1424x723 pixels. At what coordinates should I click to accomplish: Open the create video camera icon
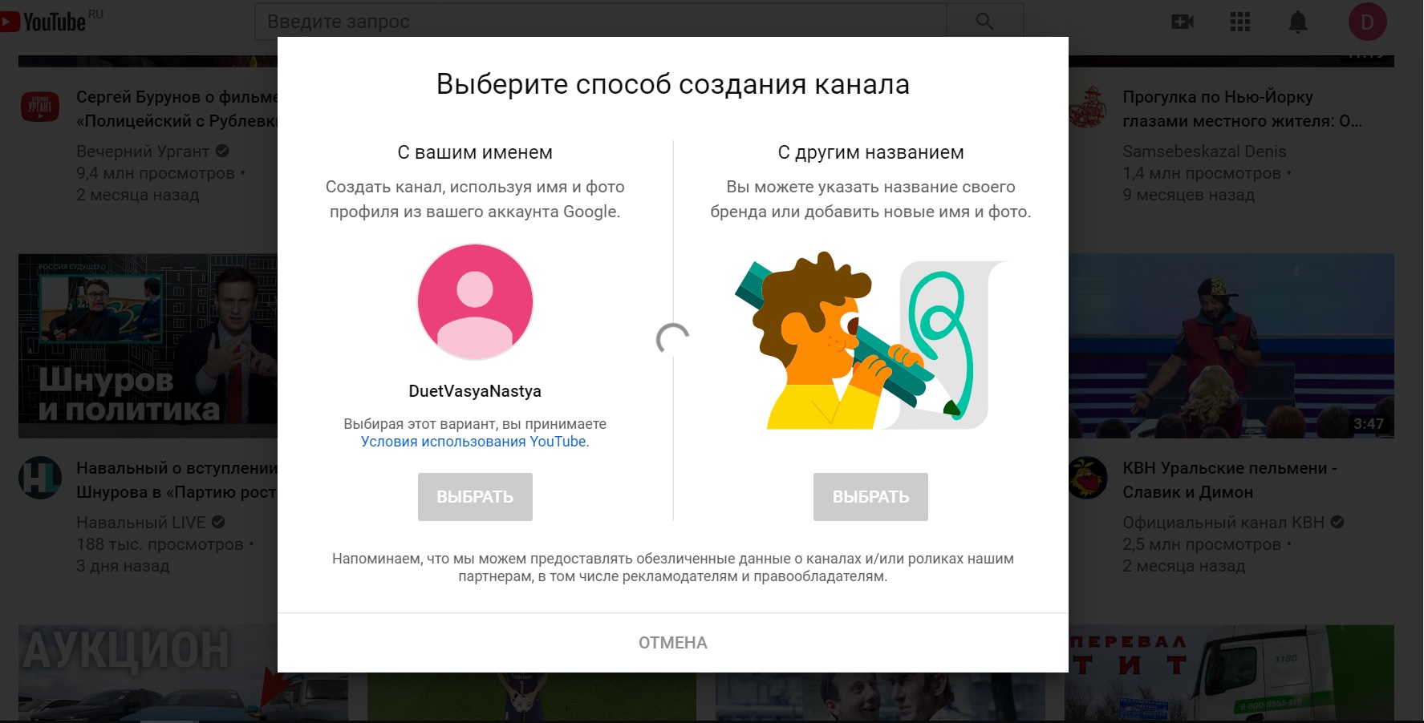[x=1183, y=22]
